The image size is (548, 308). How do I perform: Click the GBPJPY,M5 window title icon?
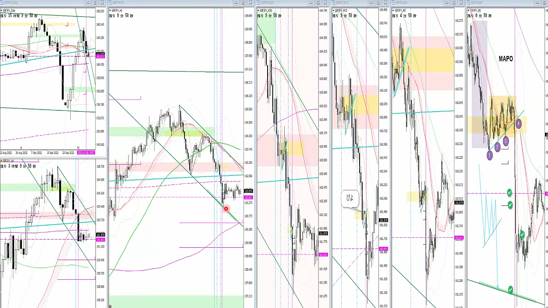pos(393,3)
